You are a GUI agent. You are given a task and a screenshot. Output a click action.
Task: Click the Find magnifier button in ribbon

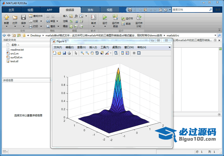pos(51,26)
